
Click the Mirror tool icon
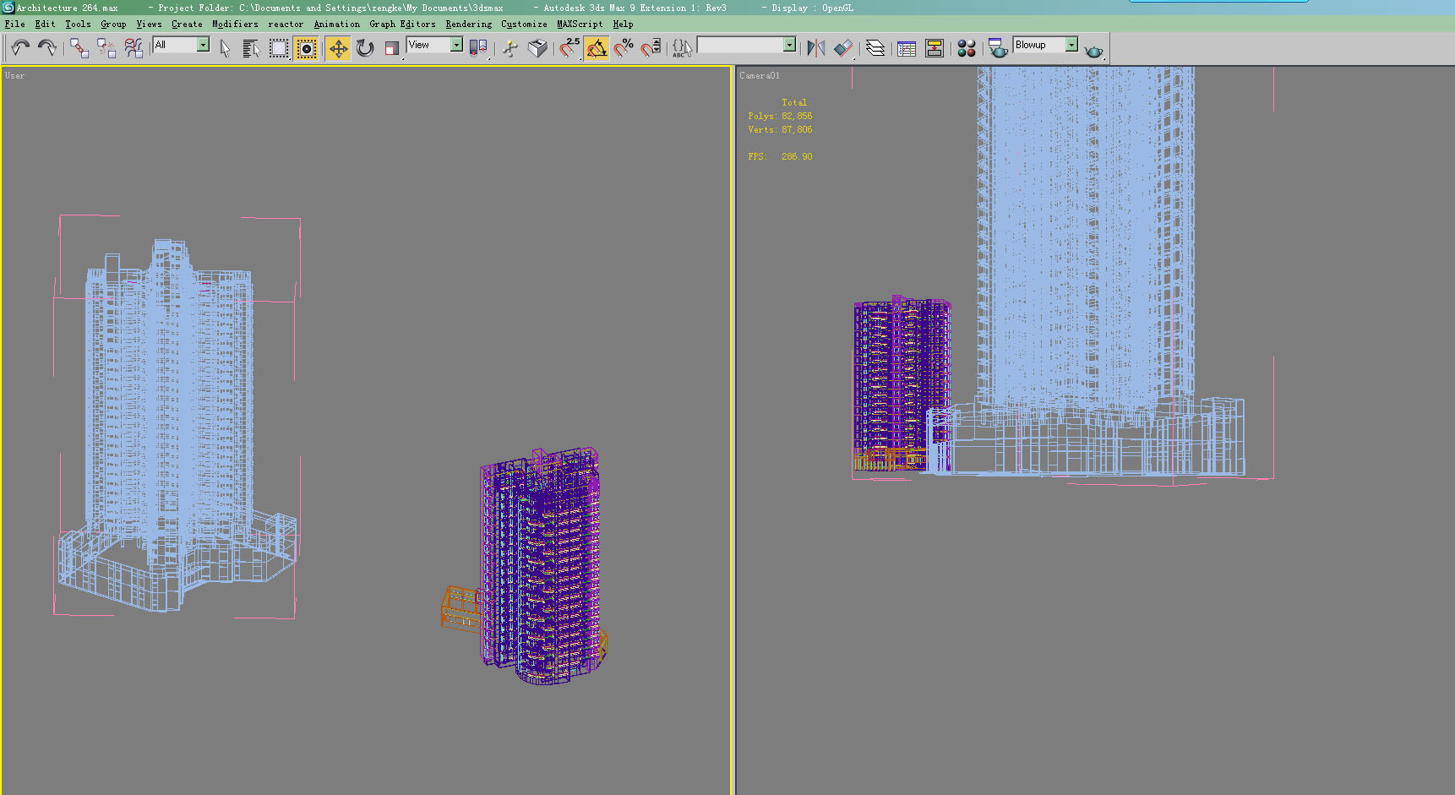(815, 48)
